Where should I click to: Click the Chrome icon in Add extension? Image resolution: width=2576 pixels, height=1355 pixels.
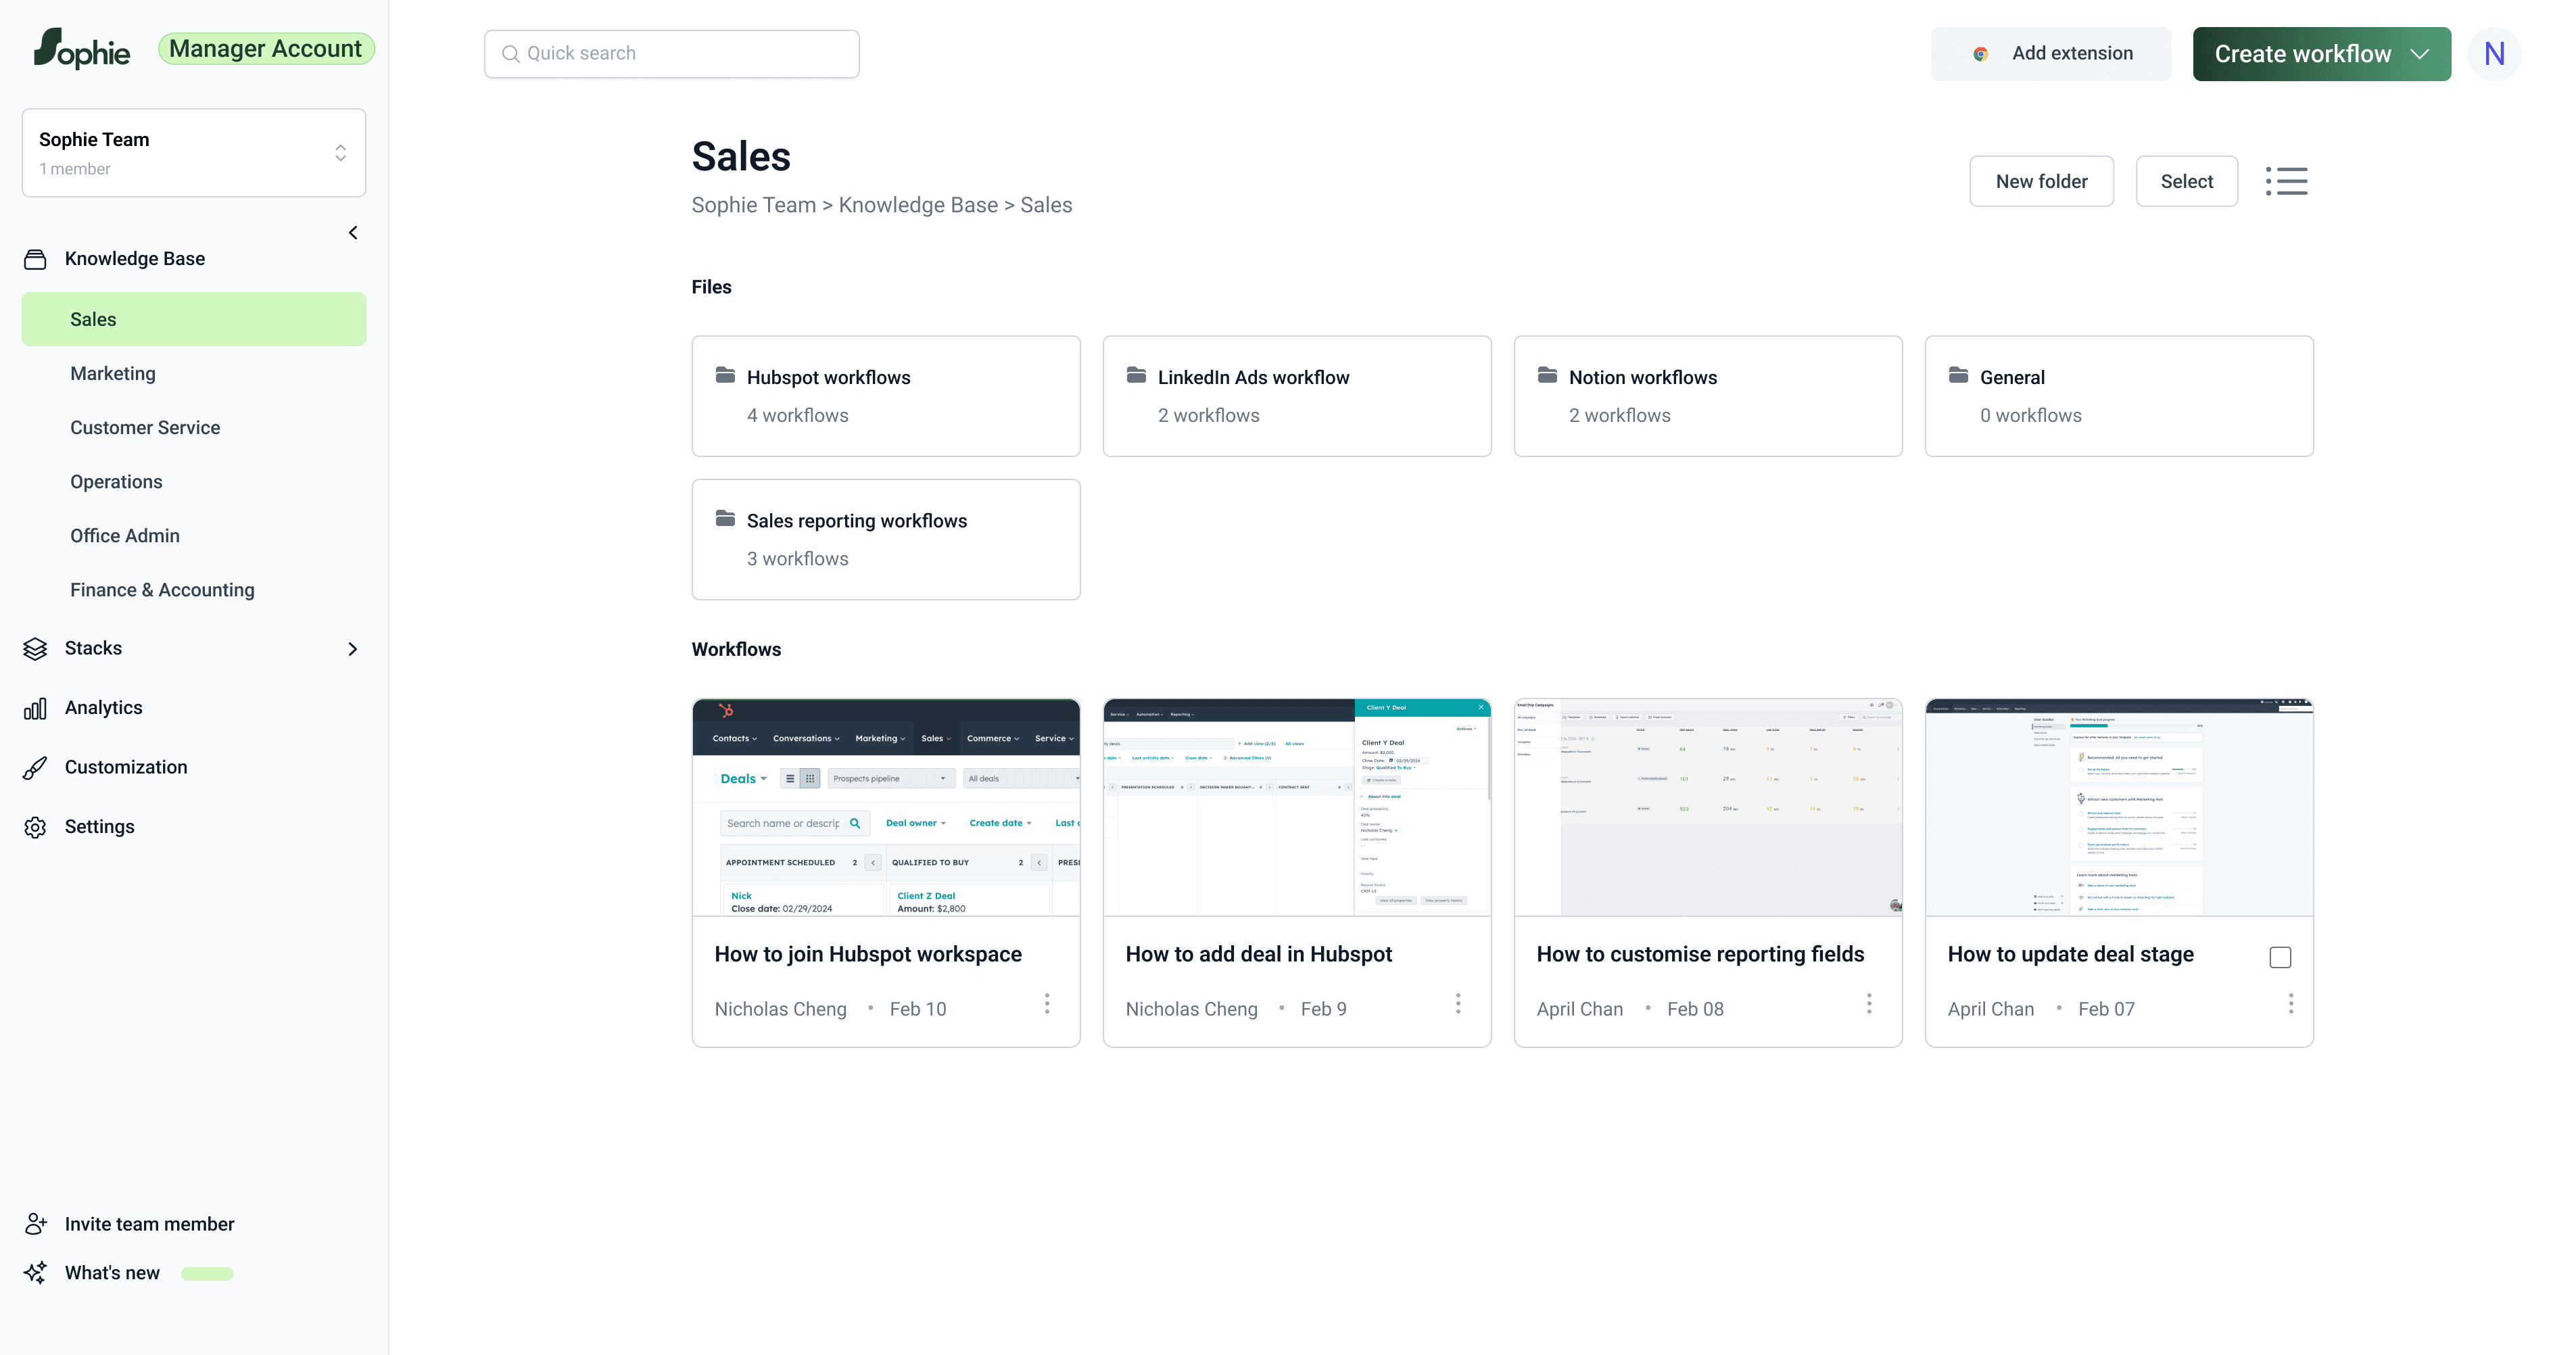pyautogui.click(x=1980, y=54)
